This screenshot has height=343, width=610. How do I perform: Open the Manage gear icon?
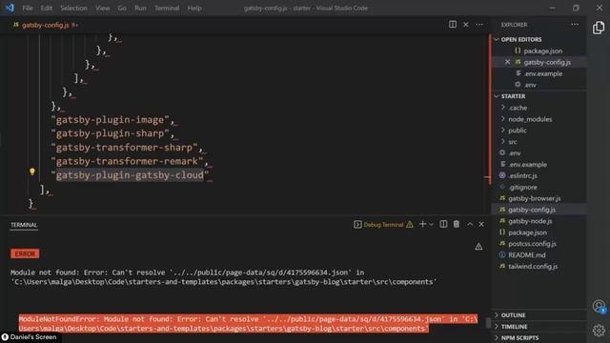pyautogui.click(x=599, y=331)
